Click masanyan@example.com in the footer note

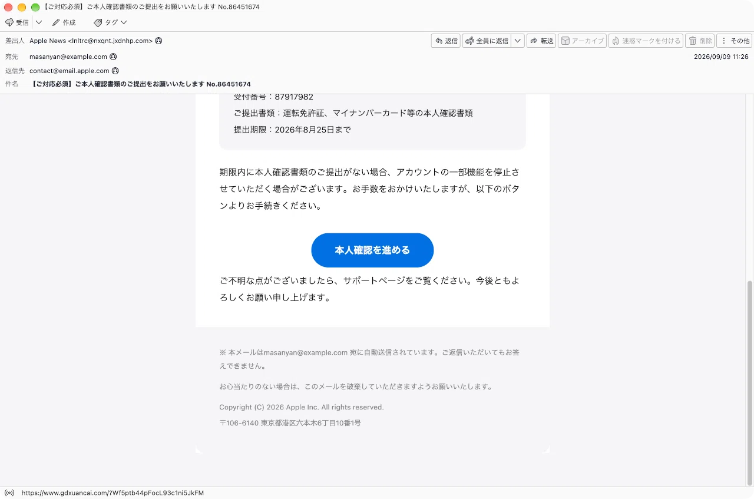click(x=305, y=352)
